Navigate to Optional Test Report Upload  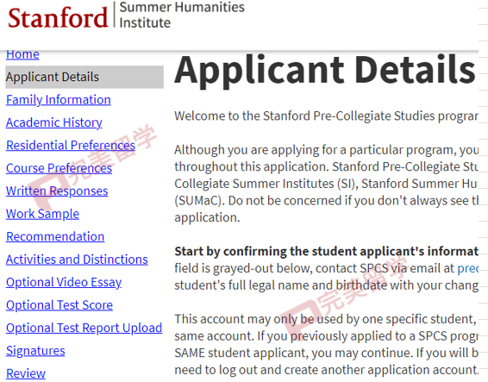(x=84, y=329)
